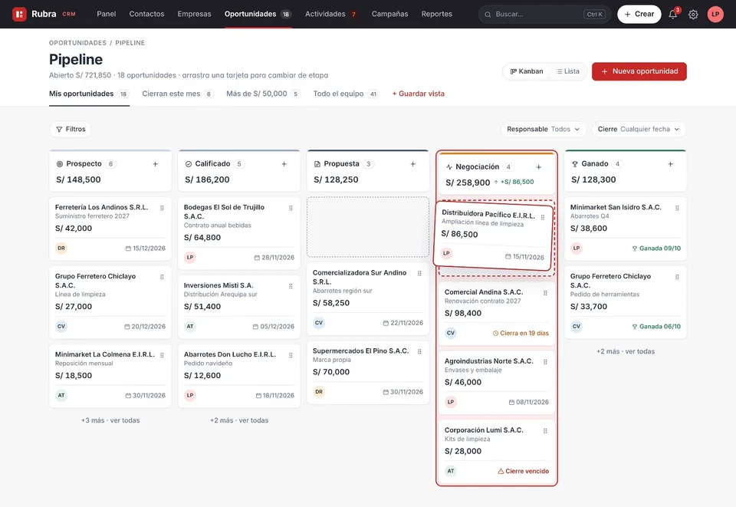This screenshot has height=507, width=736.
Task: Click Nueva oportunidad button
Action: [639, 71]
